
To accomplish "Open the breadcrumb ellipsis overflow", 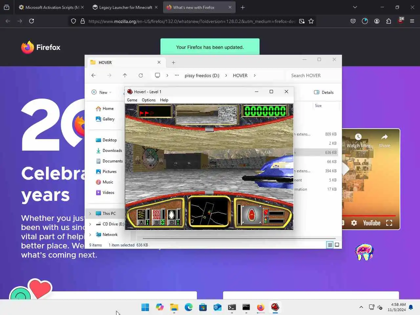I will (177, 75).
